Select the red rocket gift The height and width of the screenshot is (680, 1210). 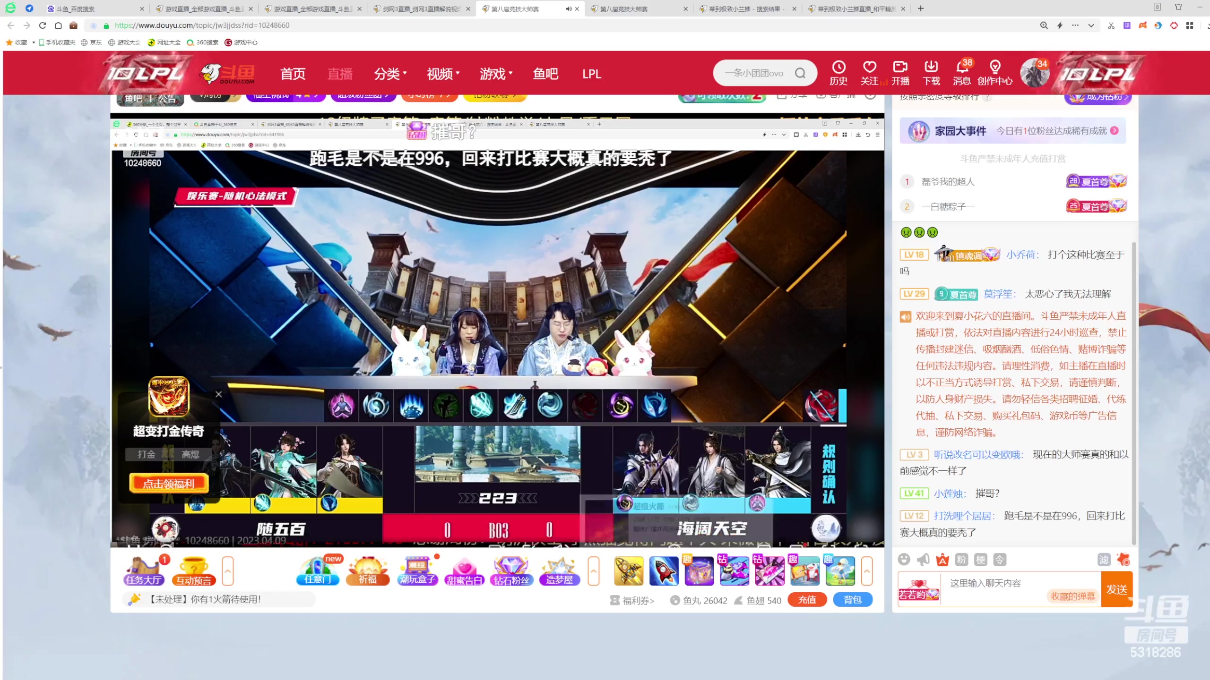(x=664, y=571)
